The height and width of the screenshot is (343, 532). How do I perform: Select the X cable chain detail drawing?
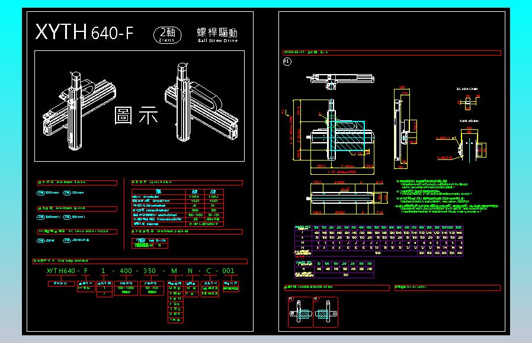point(469,102)
